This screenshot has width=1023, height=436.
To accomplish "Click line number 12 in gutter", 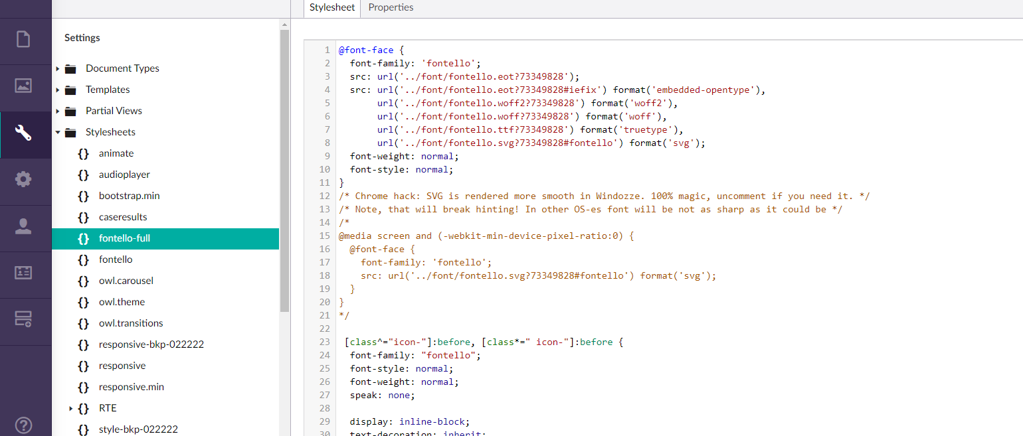I will click(x=324, y=196).
